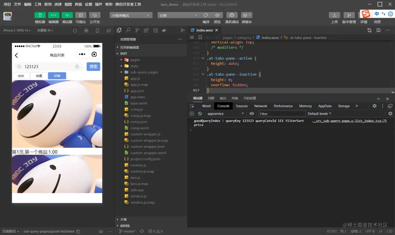Image resolution: width=395 pixels, height=235 pixels.
Task: Toggle the Debugger (调试器) panel
Action: [67, 15]
